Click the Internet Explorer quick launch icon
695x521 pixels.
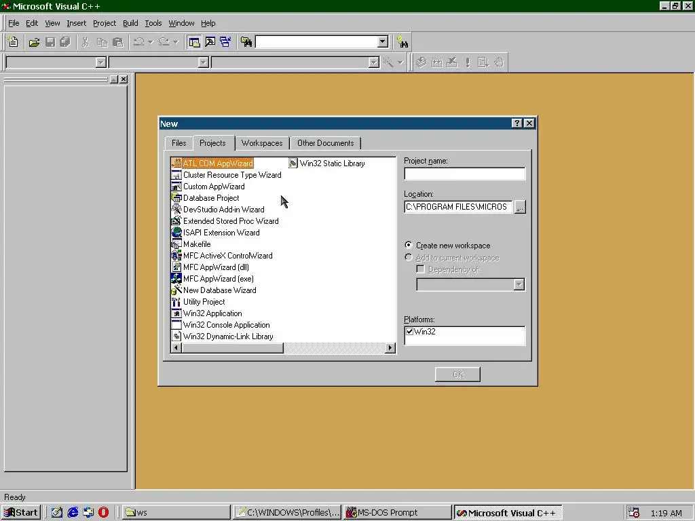(73, 513)
